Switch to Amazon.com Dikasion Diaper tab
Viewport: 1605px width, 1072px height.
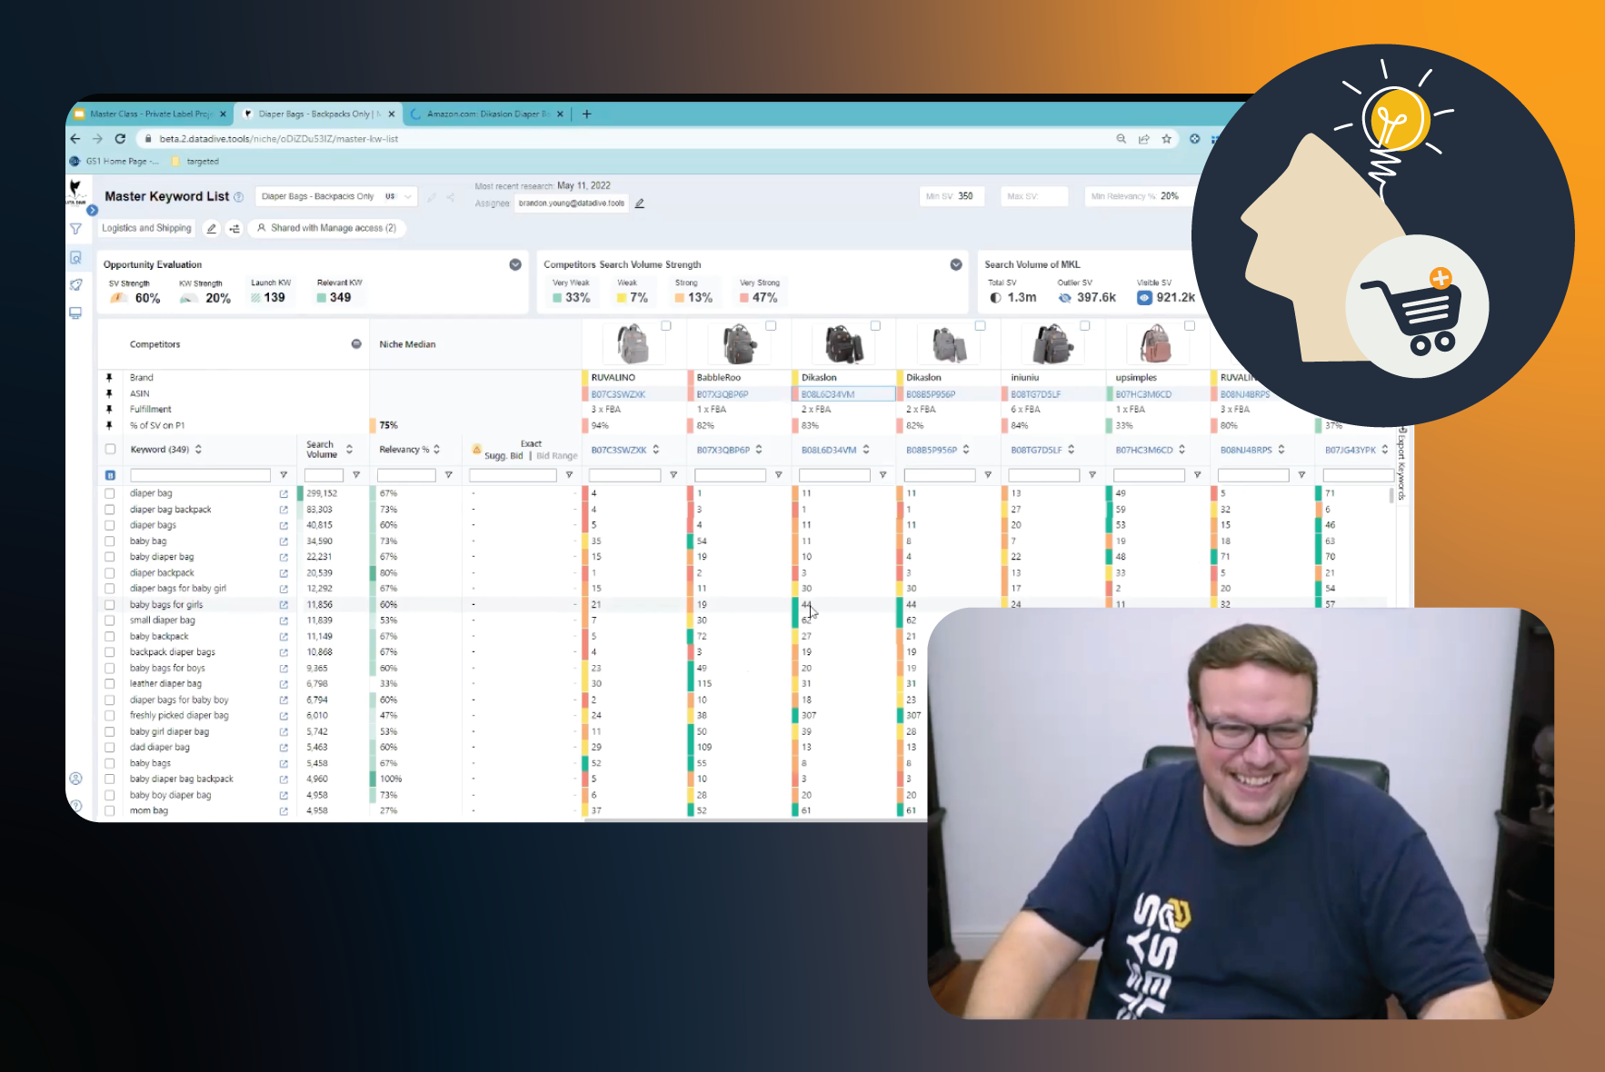click(487, 114)
